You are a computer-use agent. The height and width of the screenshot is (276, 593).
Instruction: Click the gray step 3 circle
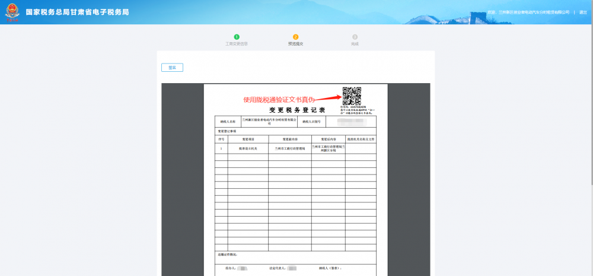point(355,37)
